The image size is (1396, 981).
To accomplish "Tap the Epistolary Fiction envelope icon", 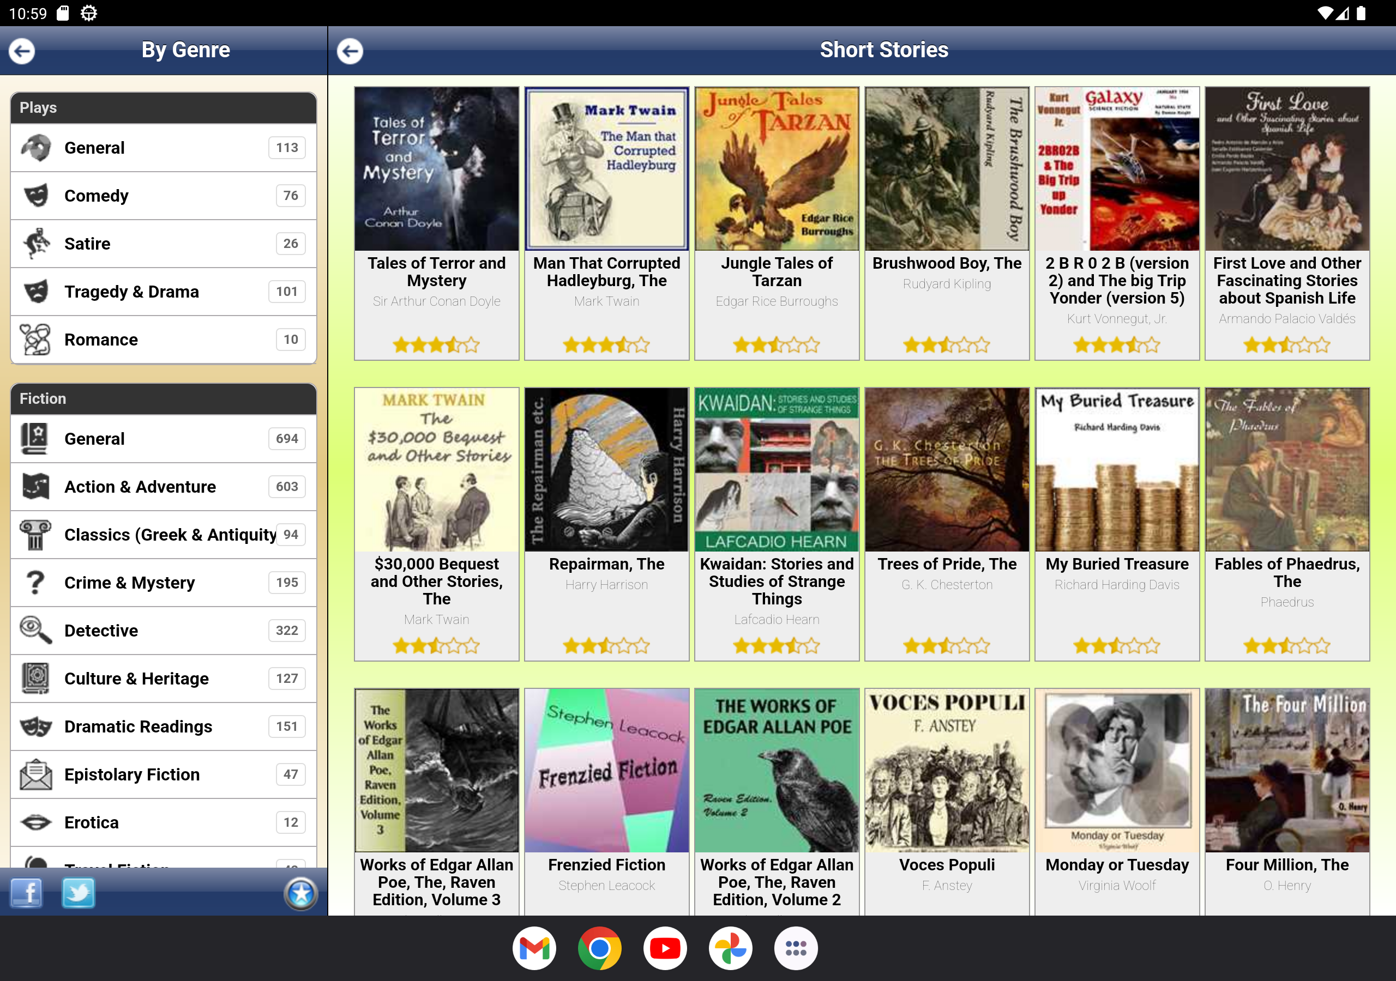I will click(36, 774).
